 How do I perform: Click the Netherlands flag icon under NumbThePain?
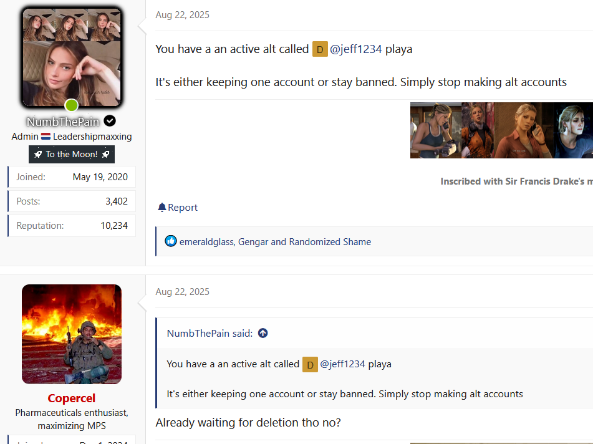(46, 136)
